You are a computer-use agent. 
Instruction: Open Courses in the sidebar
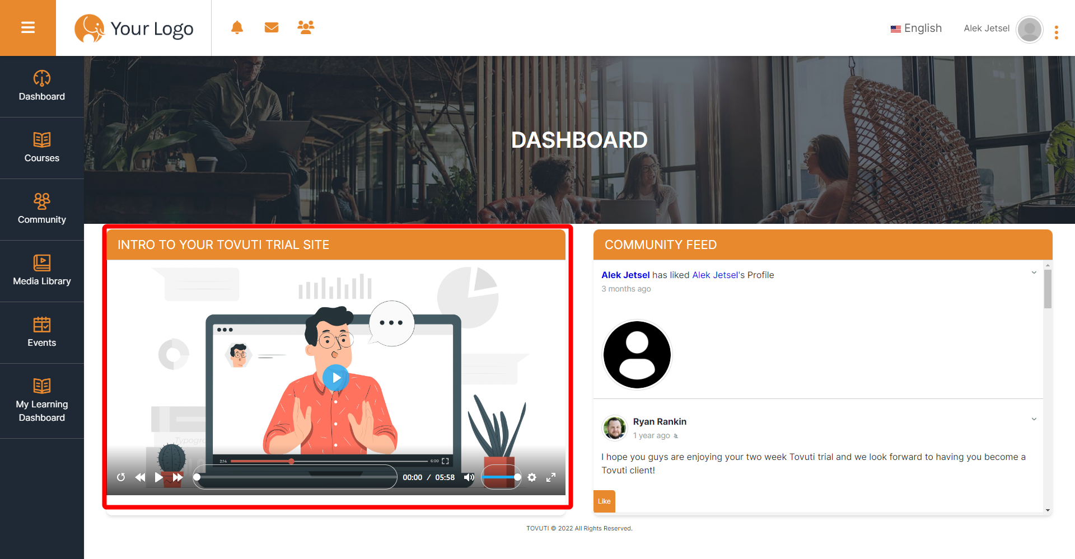pyautogui.click(x=42, y=148)
